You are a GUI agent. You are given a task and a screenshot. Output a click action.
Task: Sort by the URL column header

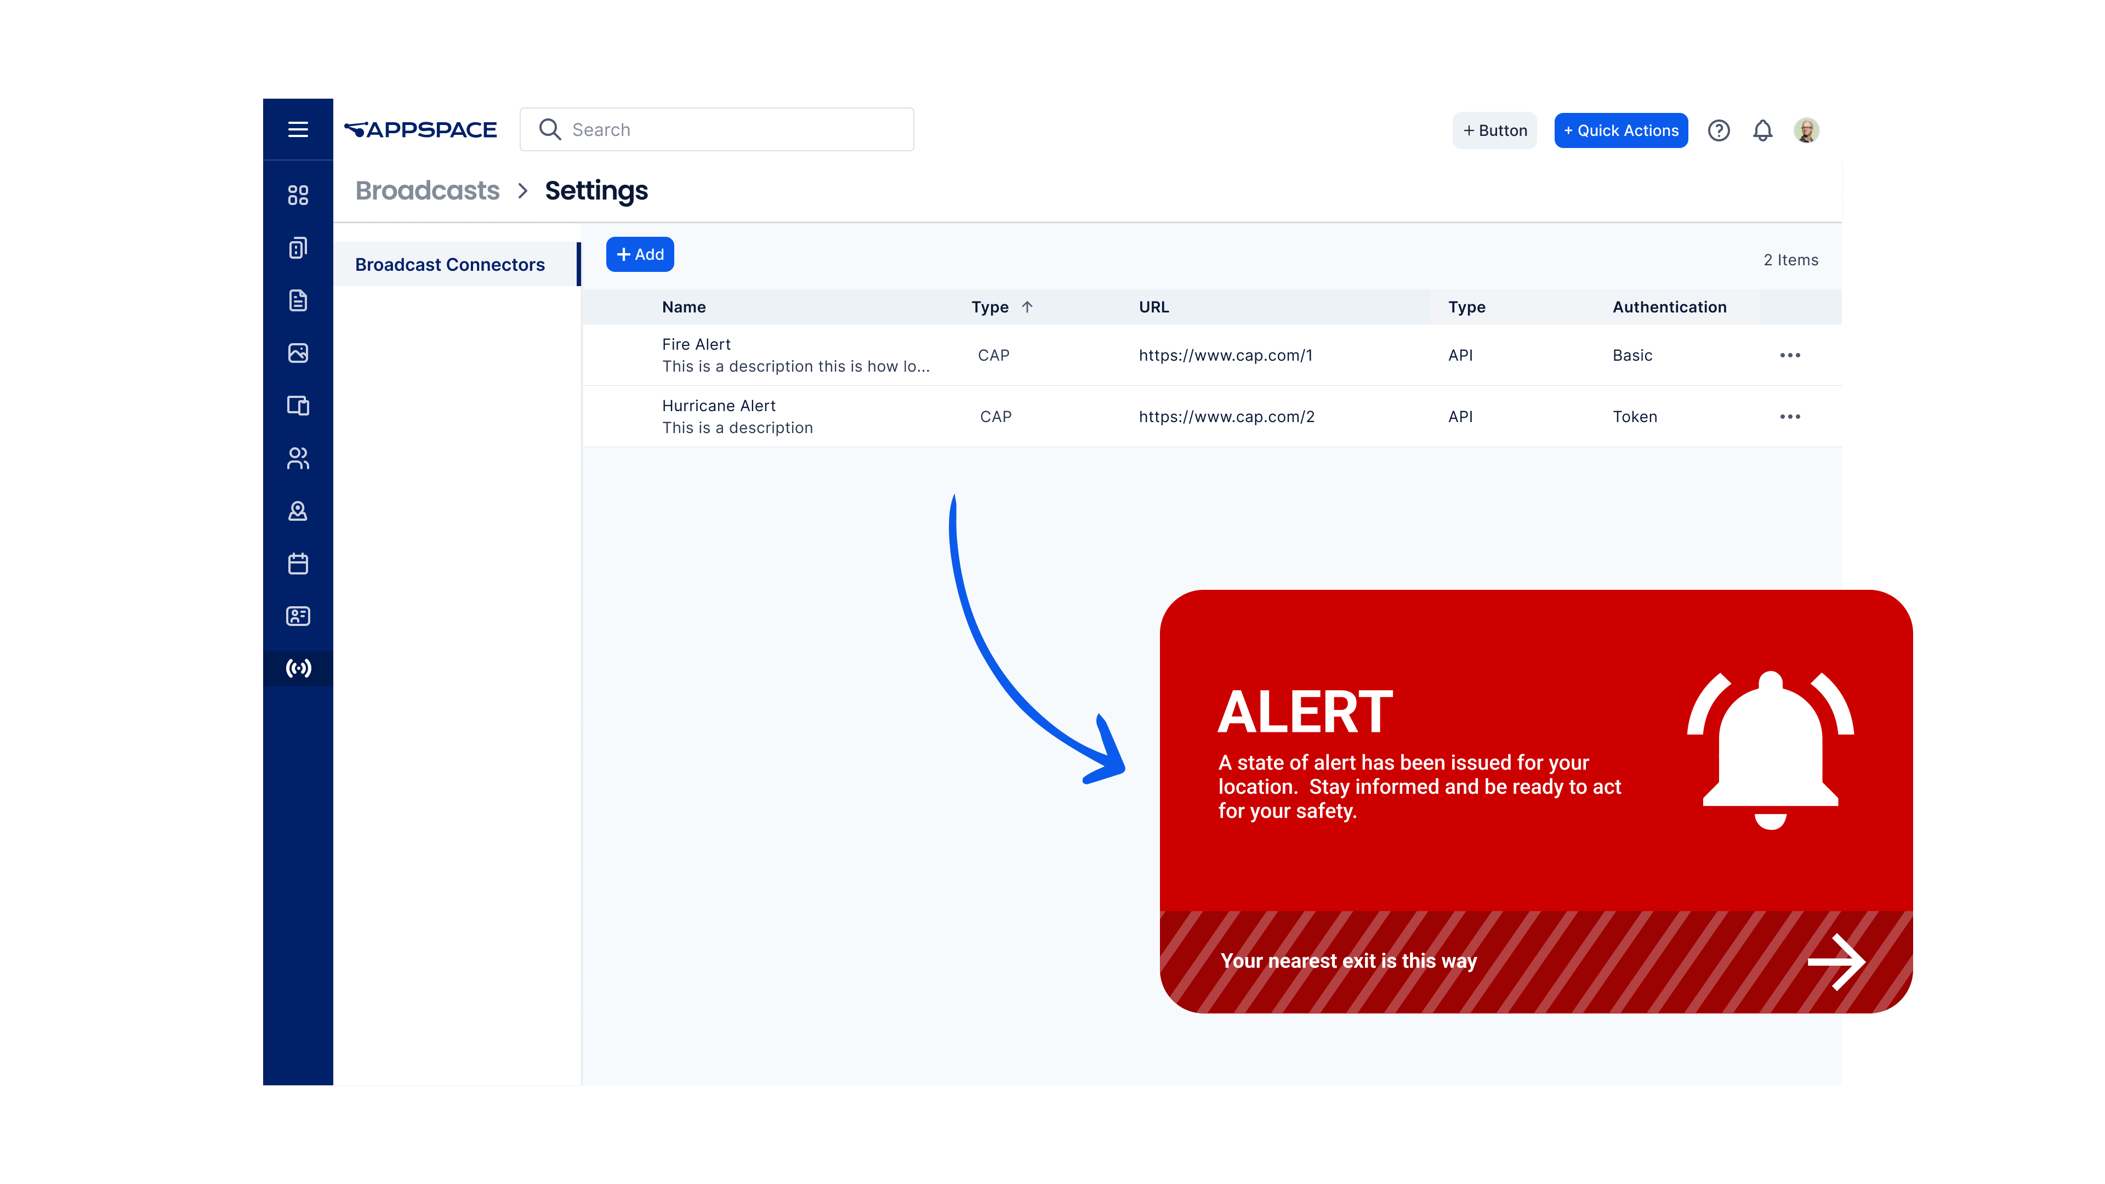pos(1154,307)
